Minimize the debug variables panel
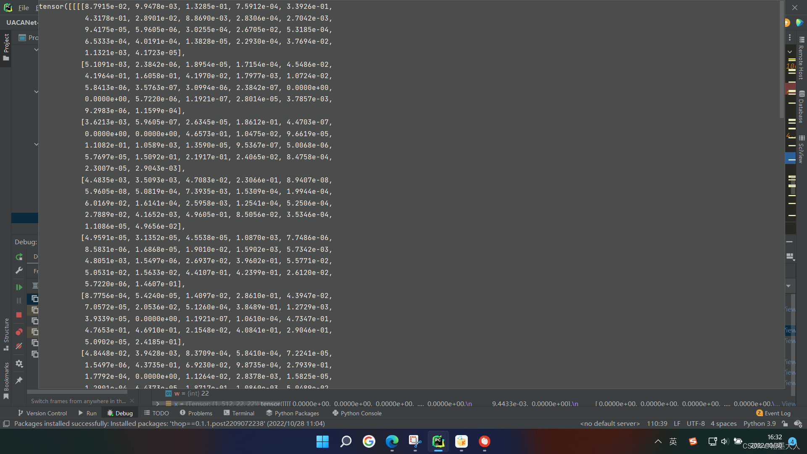This screenshot has width=807, height=454. pyautogui.click(x=789, y=242)
